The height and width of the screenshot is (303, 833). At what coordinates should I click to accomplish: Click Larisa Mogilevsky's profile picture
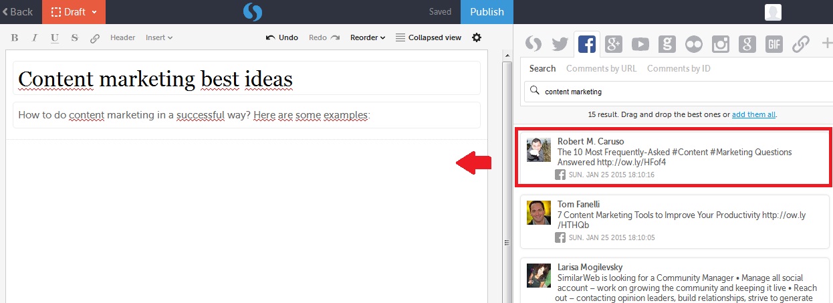click(x=538, y=276)
